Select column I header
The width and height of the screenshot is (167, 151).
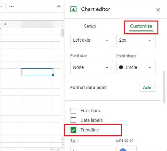(x=37, y=24)
